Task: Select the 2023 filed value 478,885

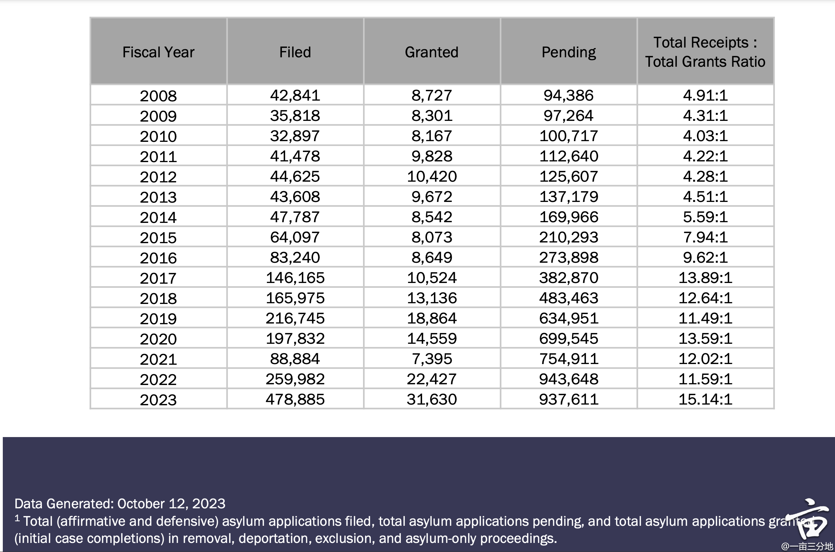Action: point(295,399)
